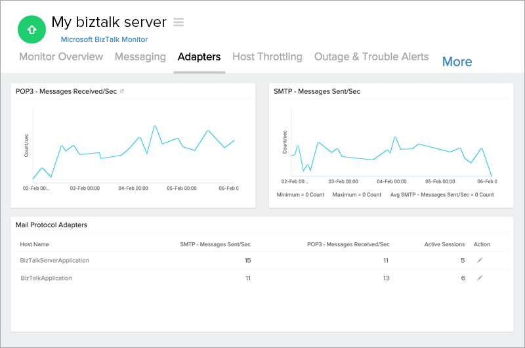This screenshot has width=525, height=348.
Task: Open the BizTalkServerApplication host name
Action: click(x=54, y=261)
